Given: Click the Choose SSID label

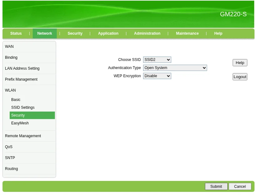Looking at the screenshot, I should [129, 60].
